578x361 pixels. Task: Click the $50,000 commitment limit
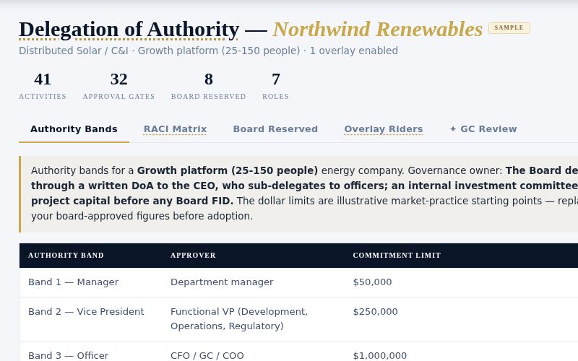[x=372, y=282]
